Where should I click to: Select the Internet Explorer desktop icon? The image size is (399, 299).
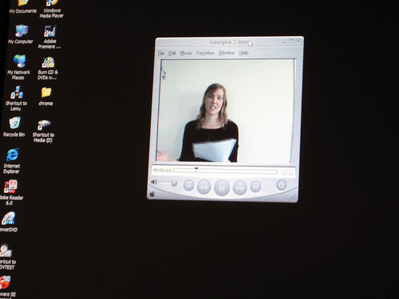[12, 161]
